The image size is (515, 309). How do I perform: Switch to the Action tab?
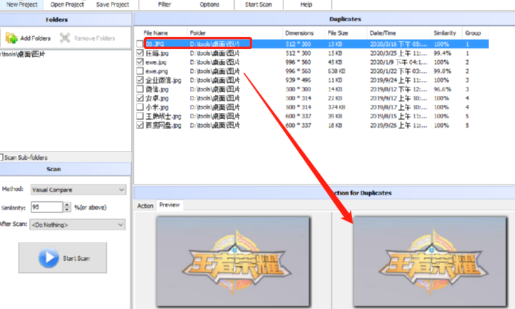(x=145, y=206)
